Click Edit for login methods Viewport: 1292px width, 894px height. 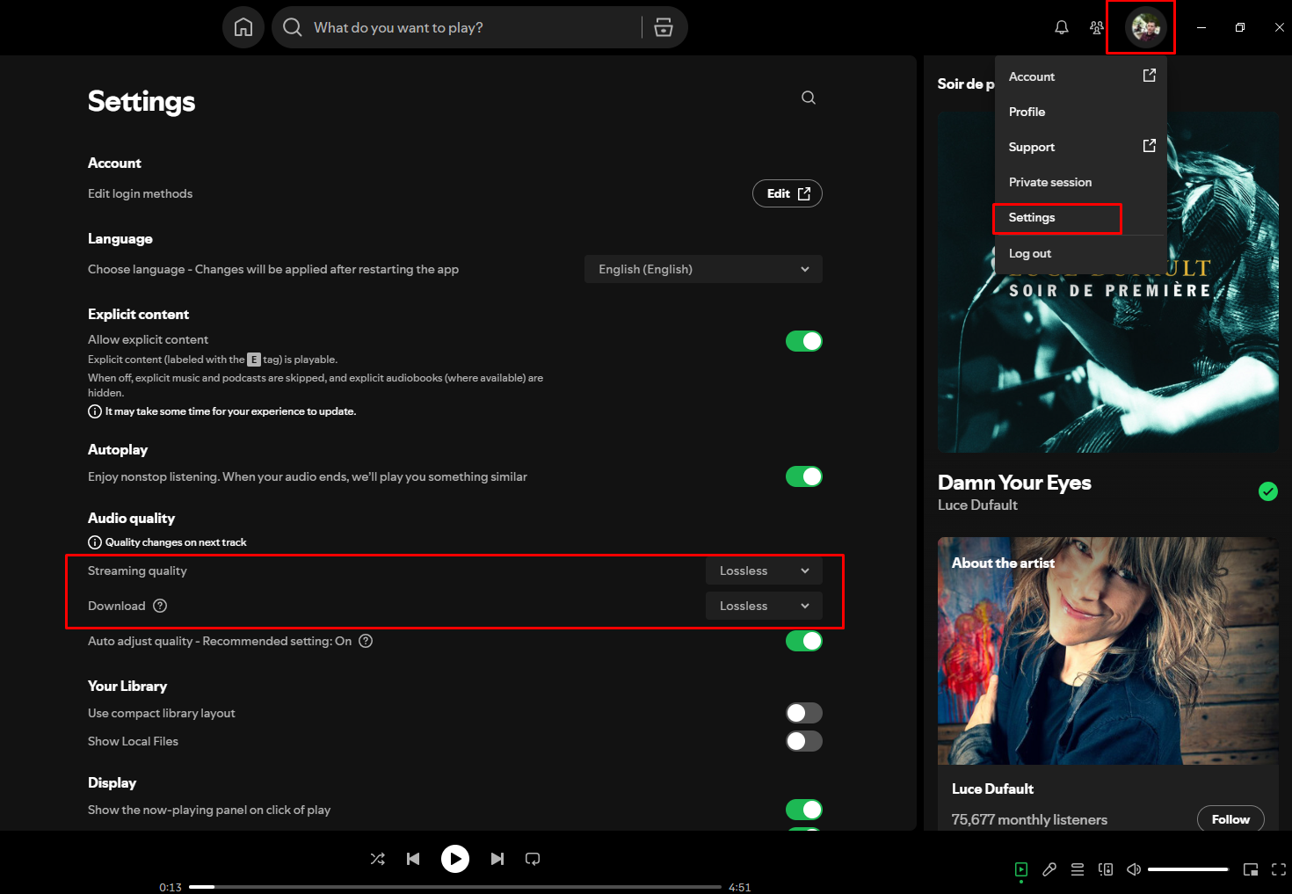(x=788, y=193)
